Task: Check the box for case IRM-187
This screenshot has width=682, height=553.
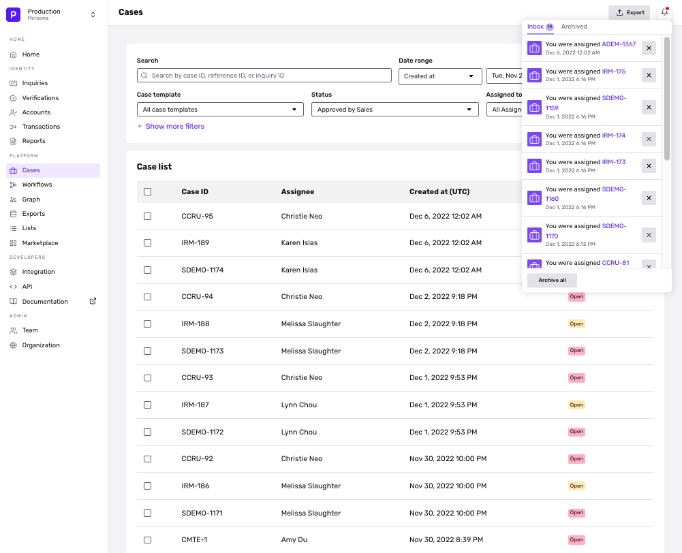Action: 147,405
